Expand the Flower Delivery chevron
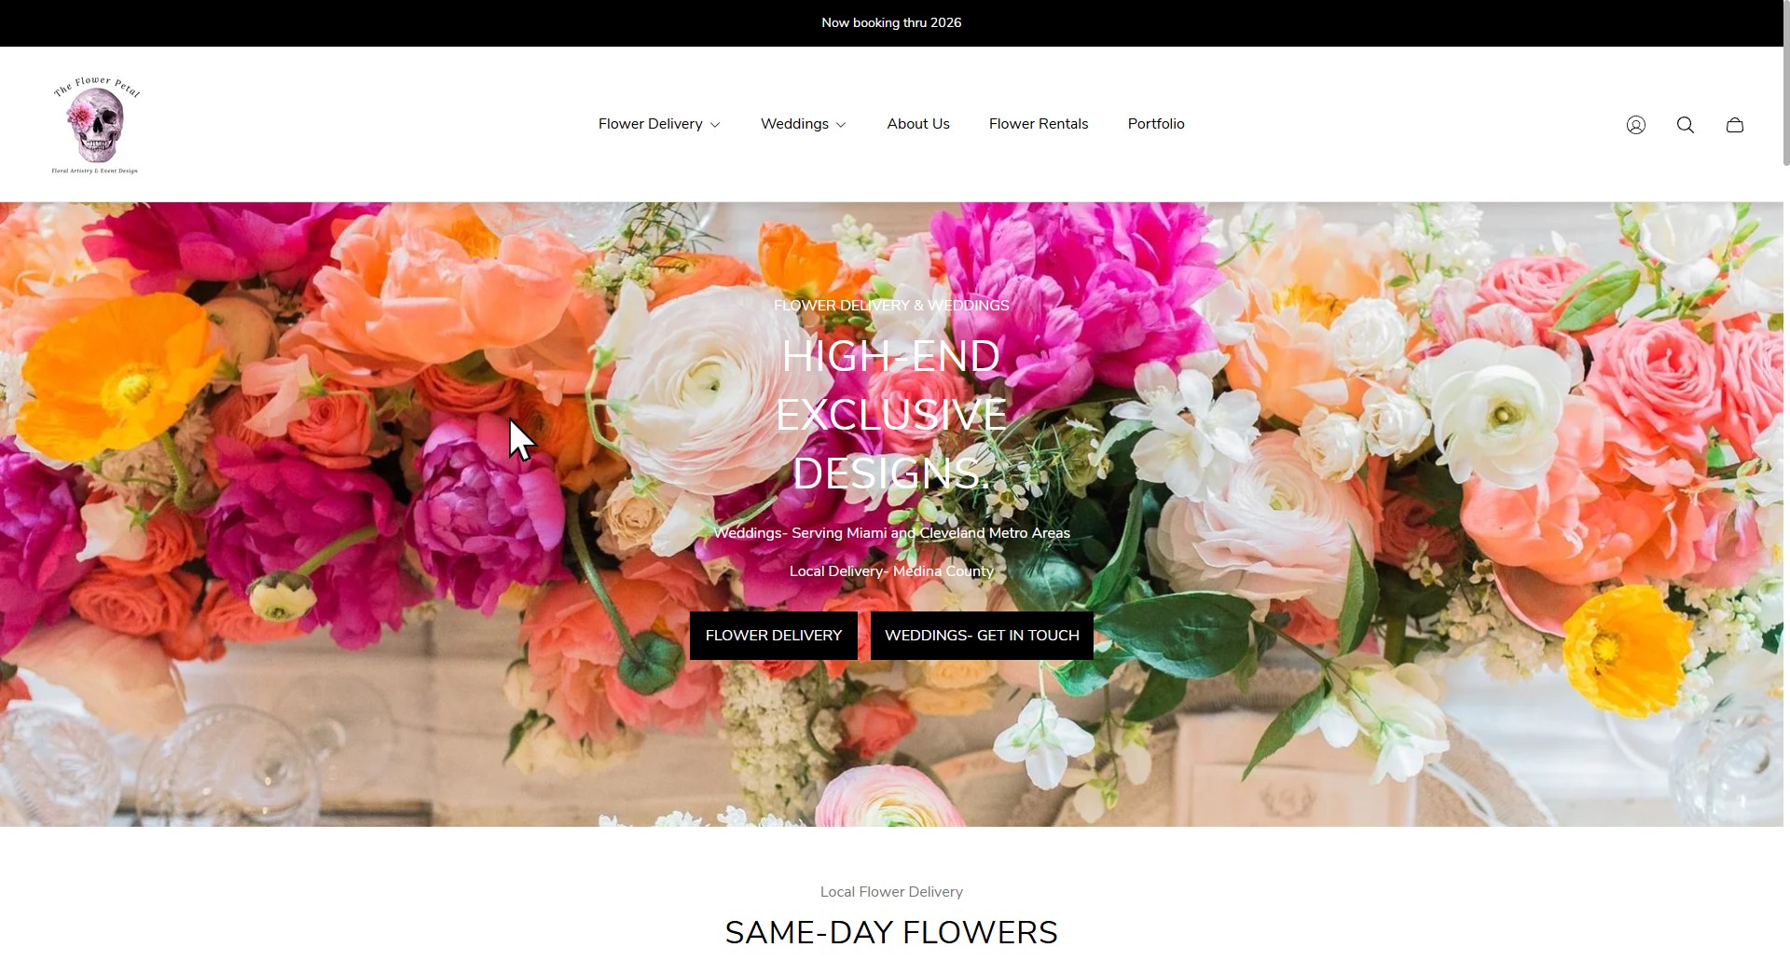Image resolution: width=1790 pixels, height=961 pixels. [x=715, y=125]
